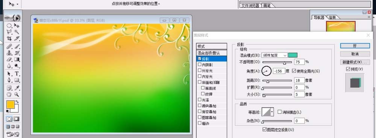Select the Move tool in toolbox
This screenshot has width=376, height=138.
click(x=17, y=25)
